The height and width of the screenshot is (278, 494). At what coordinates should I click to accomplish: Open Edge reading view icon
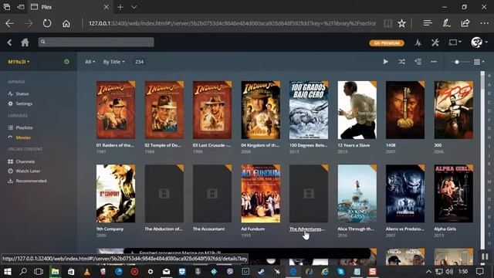(x=387, y=23)
